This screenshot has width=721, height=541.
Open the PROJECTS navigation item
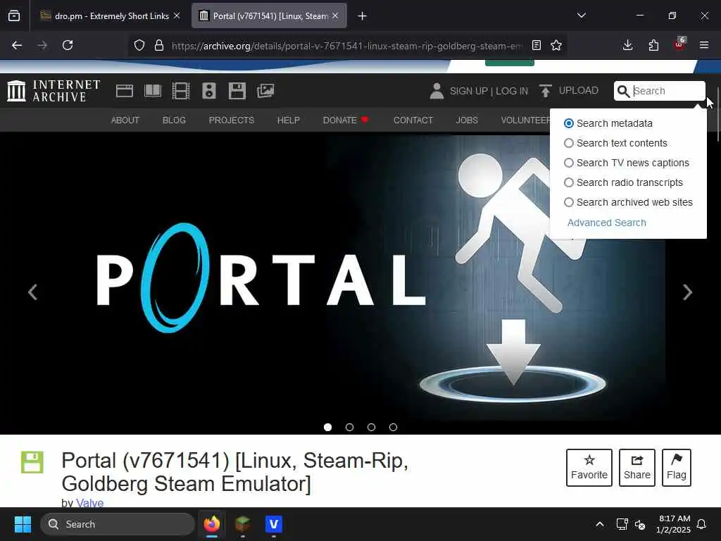pyautogui.click(x=231, y=120)
